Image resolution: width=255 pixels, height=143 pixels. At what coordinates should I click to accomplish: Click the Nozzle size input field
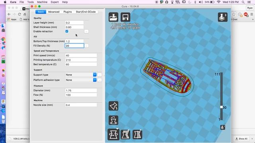tap(81, 105)
